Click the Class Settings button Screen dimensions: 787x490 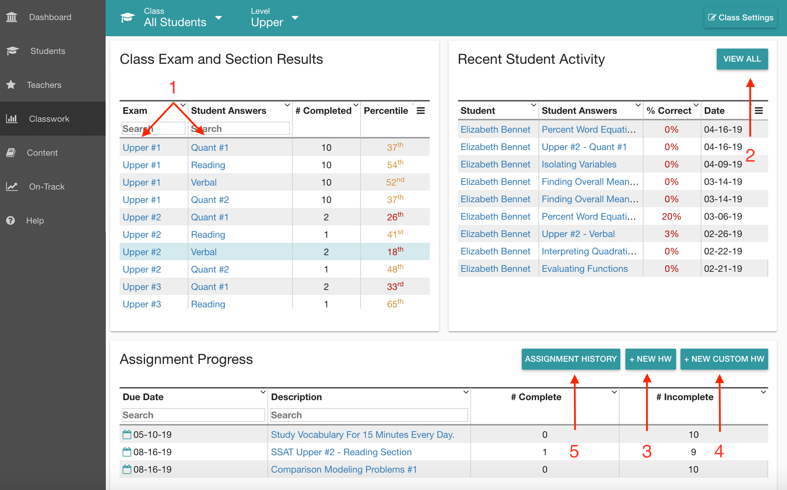coord(740,17)
